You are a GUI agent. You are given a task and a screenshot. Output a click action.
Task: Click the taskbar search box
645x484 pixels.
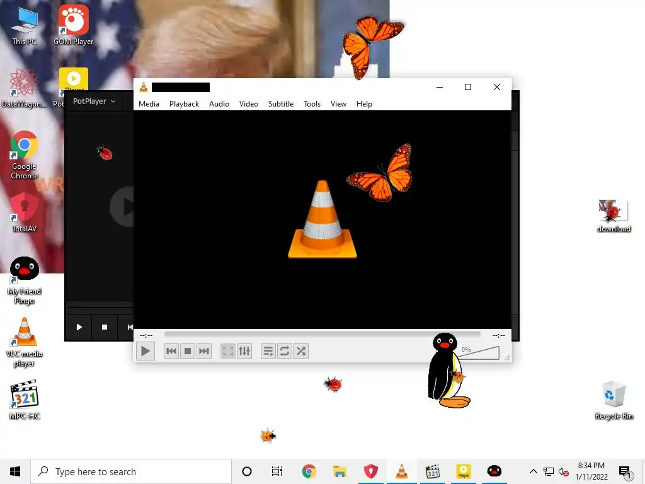point(131,471)
